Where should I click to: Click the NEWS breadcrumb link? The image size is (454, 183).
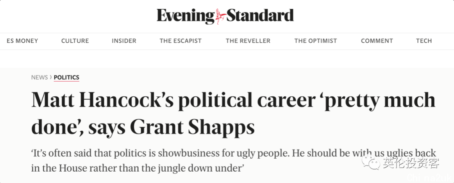40,77
